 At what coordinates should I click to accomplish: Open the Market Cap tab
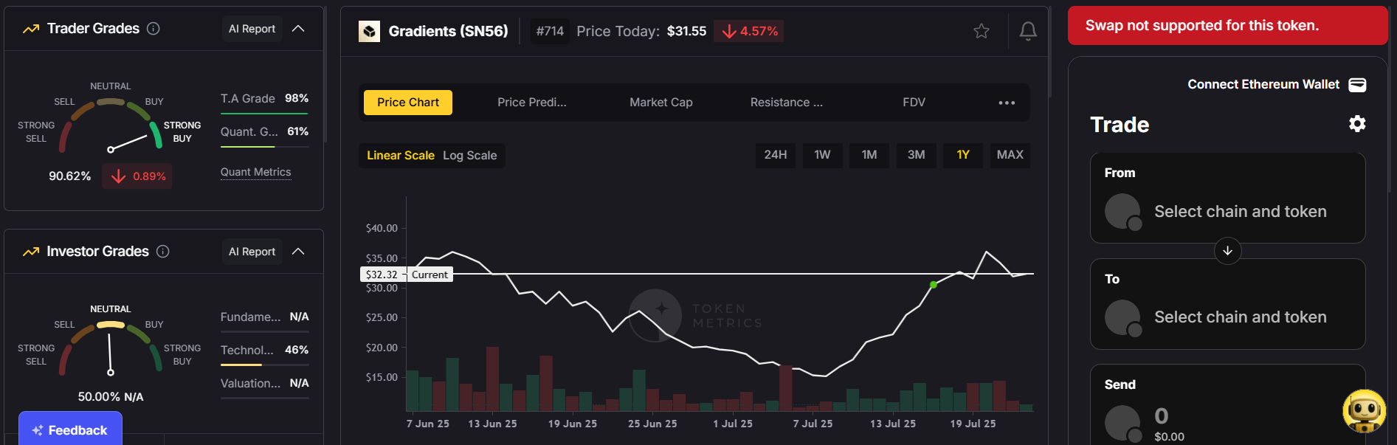click(x=661, y=103)
